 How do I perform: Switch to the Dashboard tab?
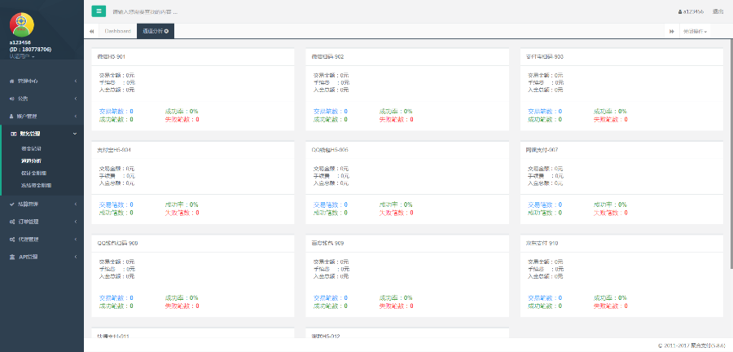pos(117,31)
